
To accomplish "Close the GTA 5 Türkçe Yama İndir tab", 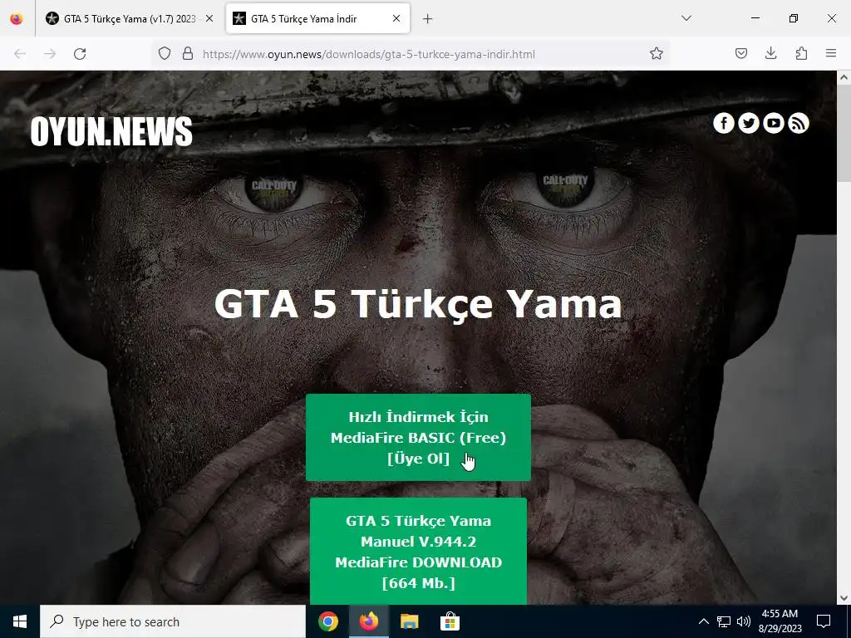I will 396,19.
